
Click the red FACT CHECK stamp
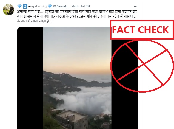142,30
